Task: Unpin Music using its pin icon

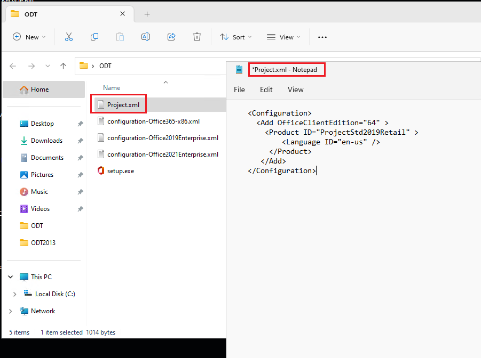Action: [x=80, y=192]
